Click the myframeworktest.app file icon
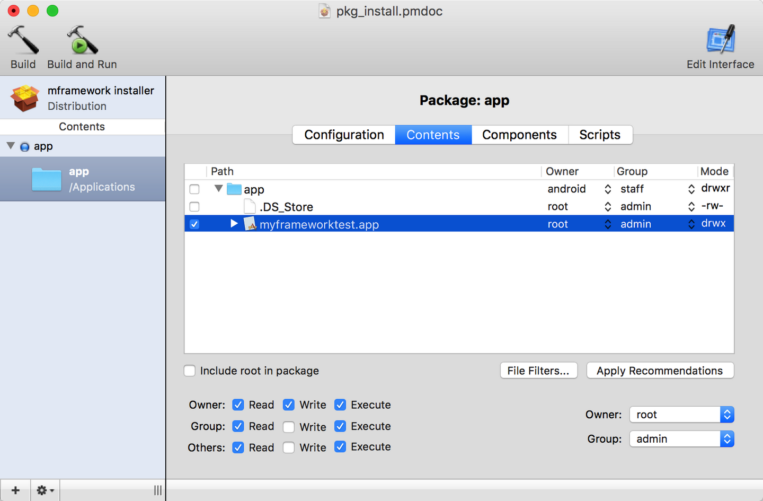This screenshot has height=501, width=763. click(250, 224)
